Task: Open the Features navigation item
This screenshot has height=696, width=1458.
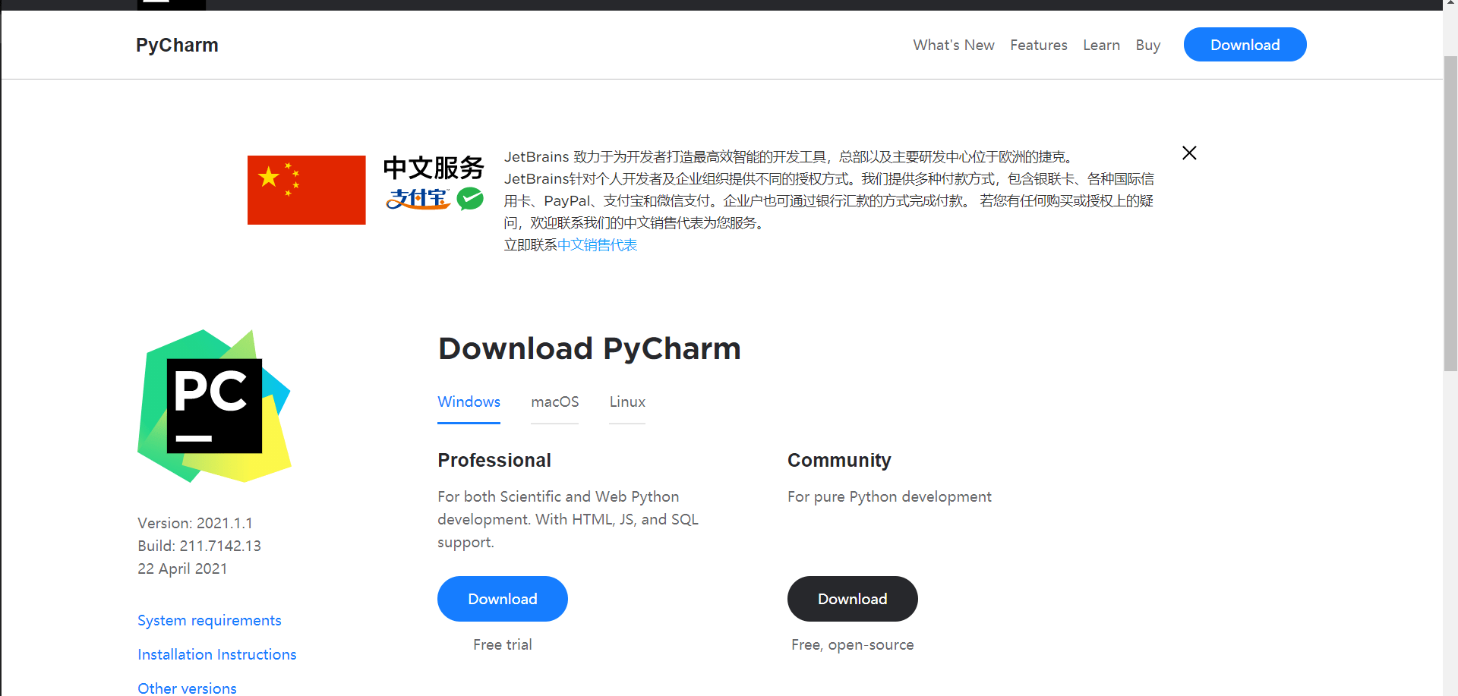Action: click(1038, 46)
